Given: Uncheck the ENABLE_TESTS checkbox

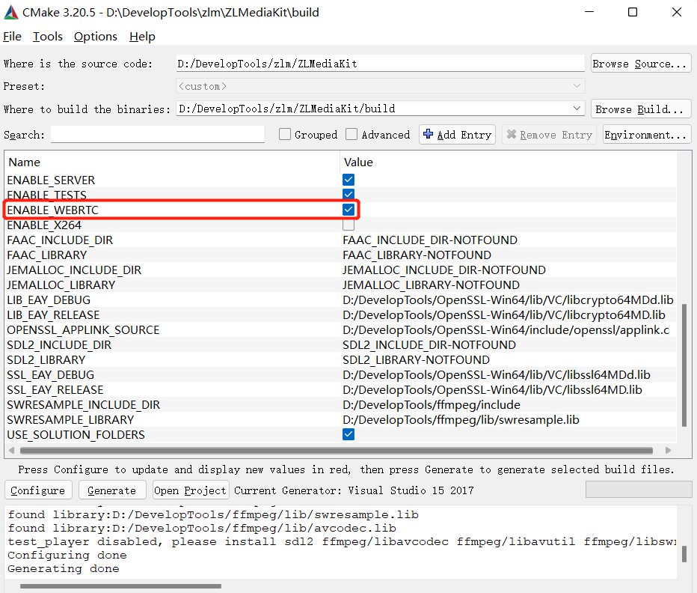Looking at the screenshot, I should click(x=348, y=195).
